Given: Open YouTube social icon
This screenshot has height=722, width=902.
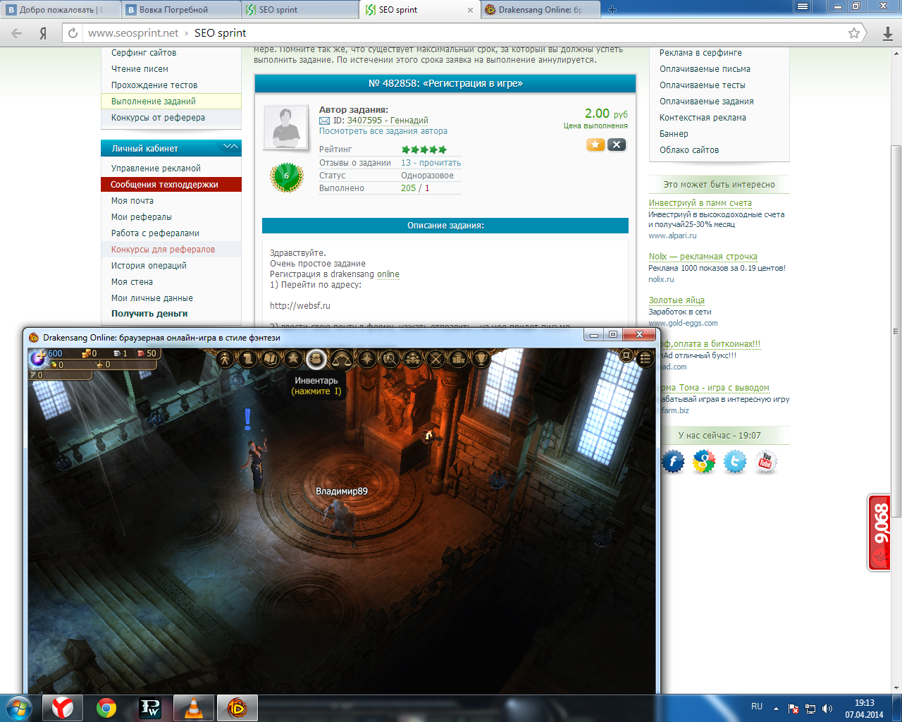Looking at the screenshot, I should 766,462.
